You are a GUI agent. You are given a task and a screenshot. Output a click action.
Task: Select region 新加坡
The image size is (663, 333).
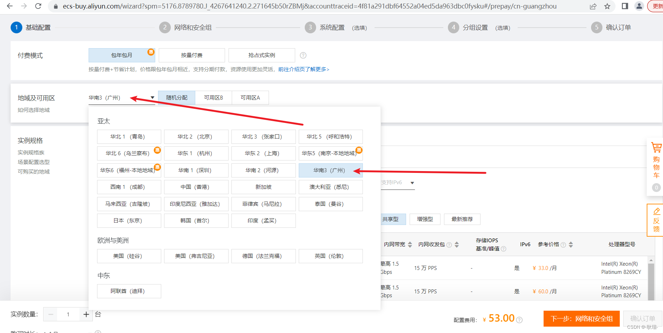264,187
